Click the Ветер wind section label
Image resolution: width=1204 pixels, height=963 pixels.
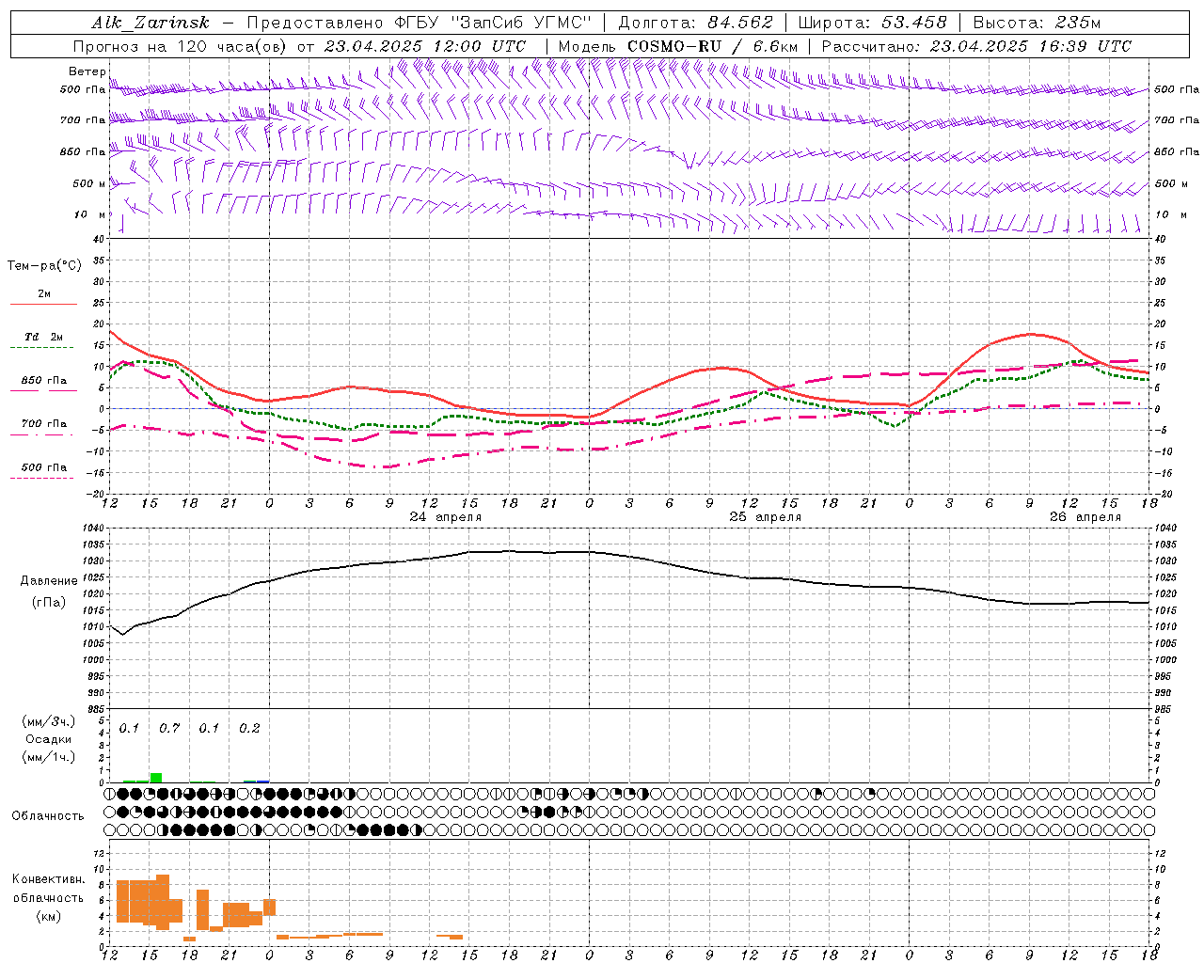point(87,71)
